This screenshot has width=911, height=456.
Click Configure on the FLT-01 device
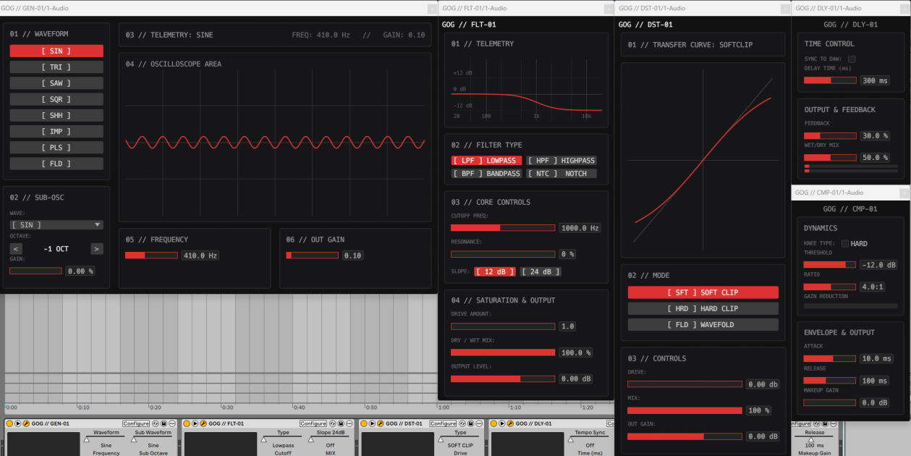[x=313, y=423]
